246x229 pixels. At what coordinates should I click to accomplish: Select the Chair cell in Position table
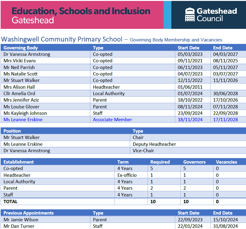click(x=138, y=138)
